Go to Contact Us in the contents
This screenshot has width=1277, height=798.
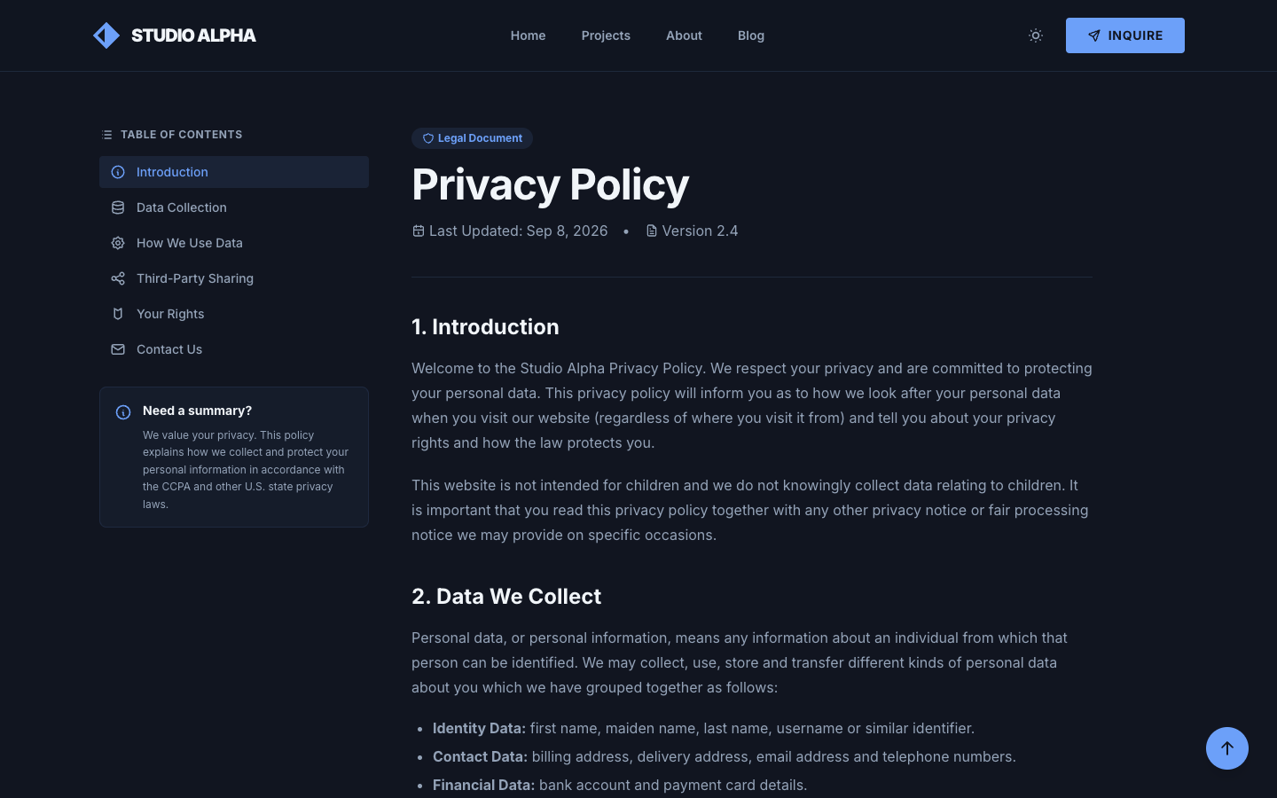[234, 349]
